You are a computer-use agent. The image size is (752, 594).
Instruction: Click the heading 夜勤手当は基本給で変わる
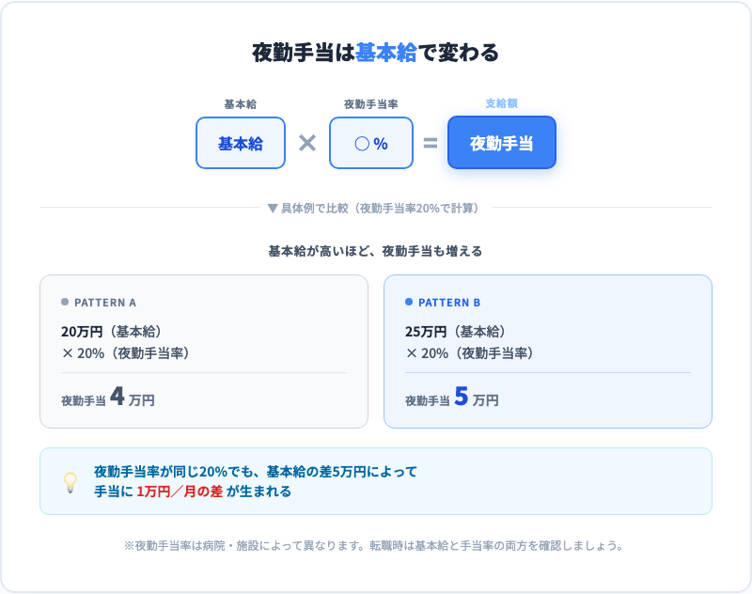[375, 53]
